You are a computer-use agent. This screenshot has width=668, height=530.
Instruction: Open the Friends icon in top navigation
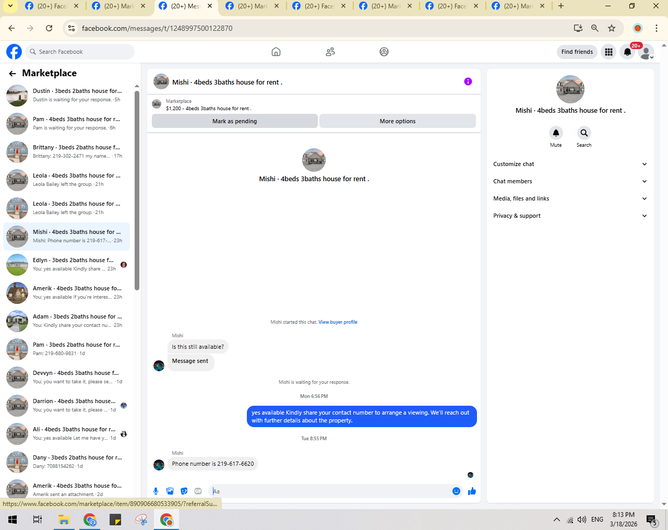pyautogui.click(x=330, y=52)
